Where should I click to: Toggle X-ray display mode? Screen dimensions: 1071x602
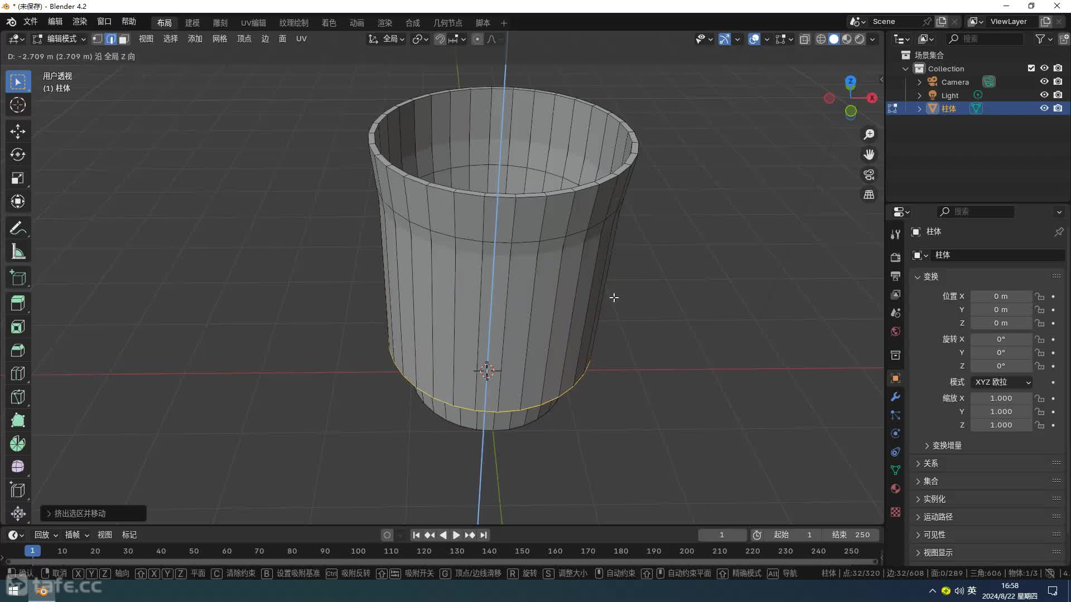(804, 39)
